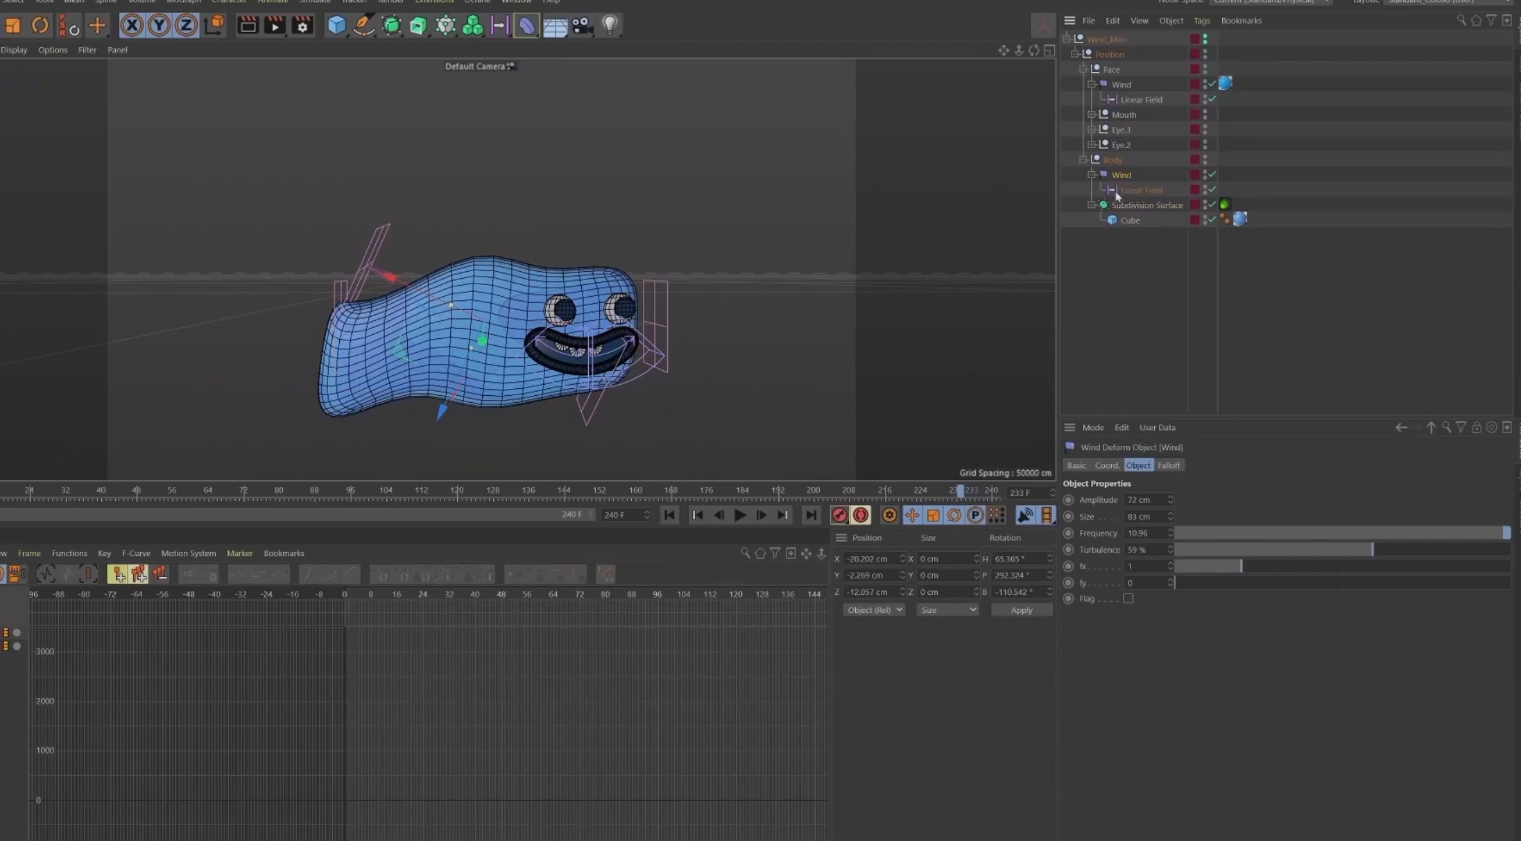The image size is (1521, 841).
Task: Select the Cube primitive tool icon
Action: click(336, 26)
